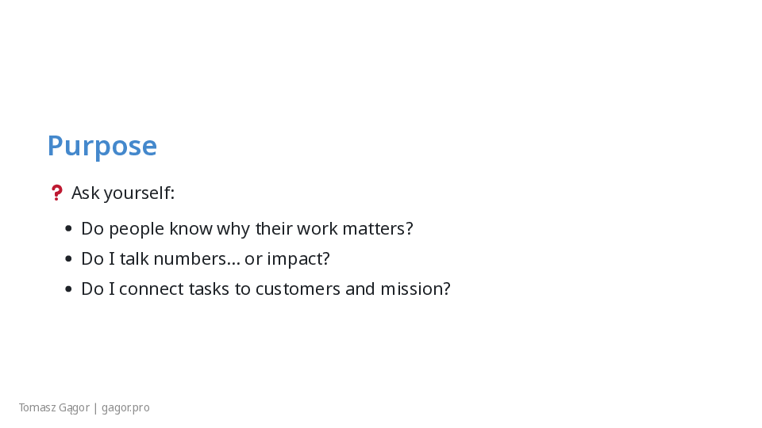Click the author name "Tomasz Gągor" in the footer
The height and width of the screenshot is (428, 762).
point(54,408)
